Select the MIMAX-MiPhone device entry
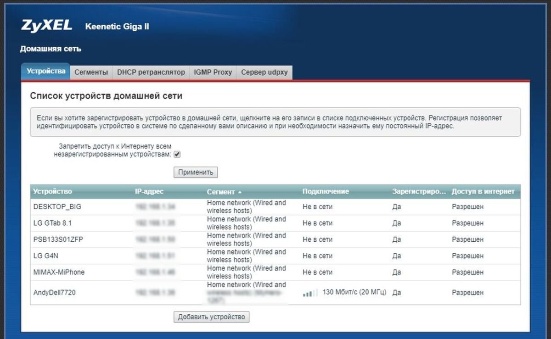This screenshot has width=551, height=339. tap(275, 272)
